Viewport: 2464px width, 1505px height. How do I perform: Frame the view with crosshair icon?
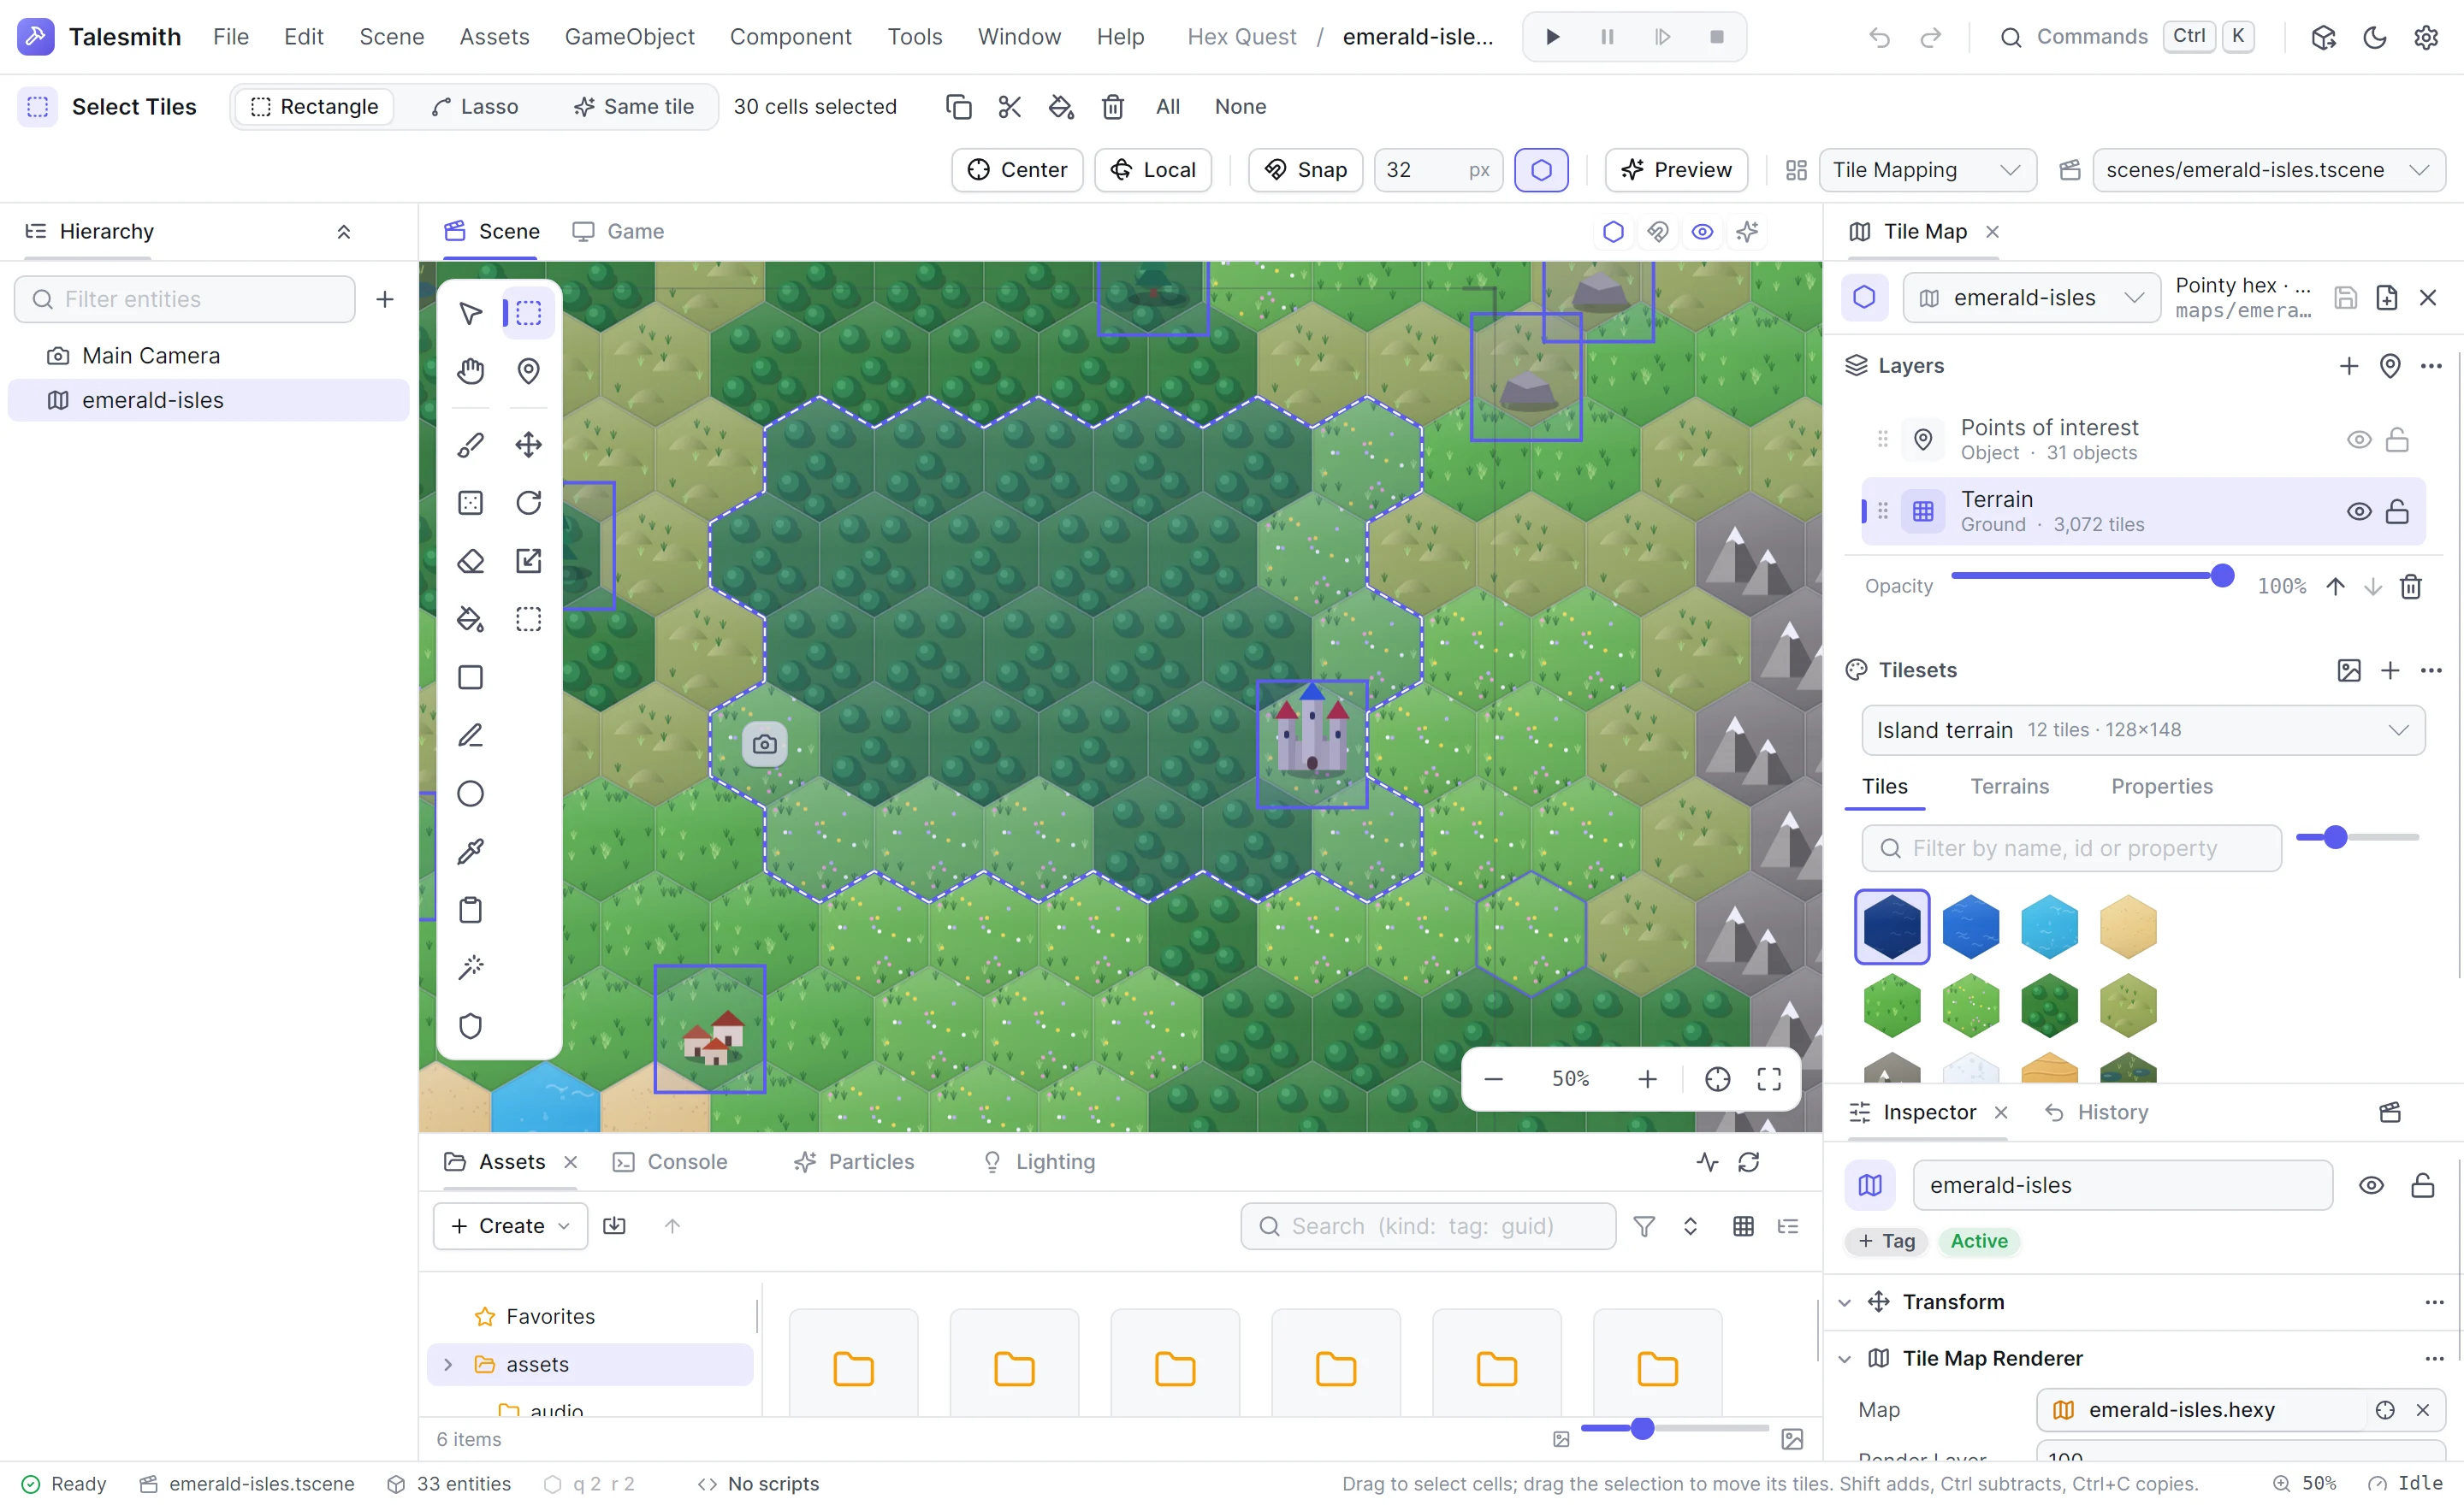pyautogui.click(x=1717, y=1079)
